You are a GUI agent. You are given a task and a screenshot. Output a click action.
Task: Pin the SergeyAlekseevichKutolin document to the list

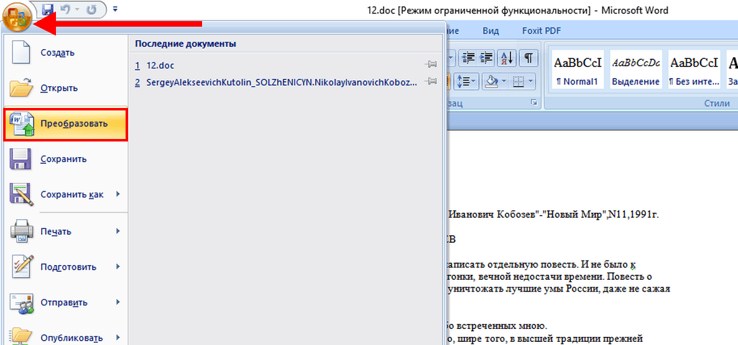(x=430, y=82)
